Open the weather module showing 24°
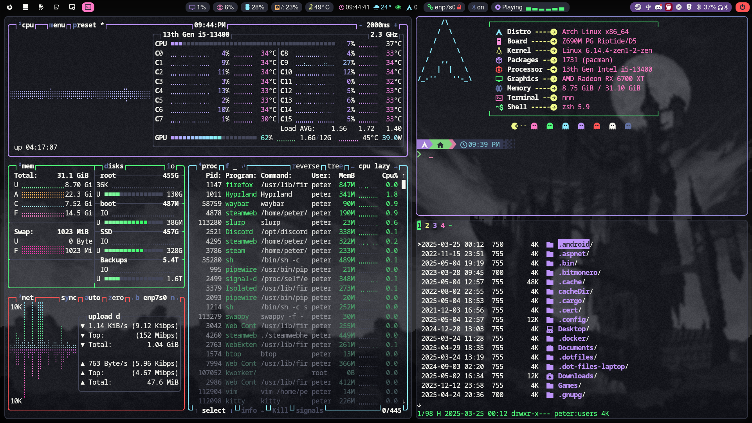This screenshot has height=423, width=752. click(382, 7)
